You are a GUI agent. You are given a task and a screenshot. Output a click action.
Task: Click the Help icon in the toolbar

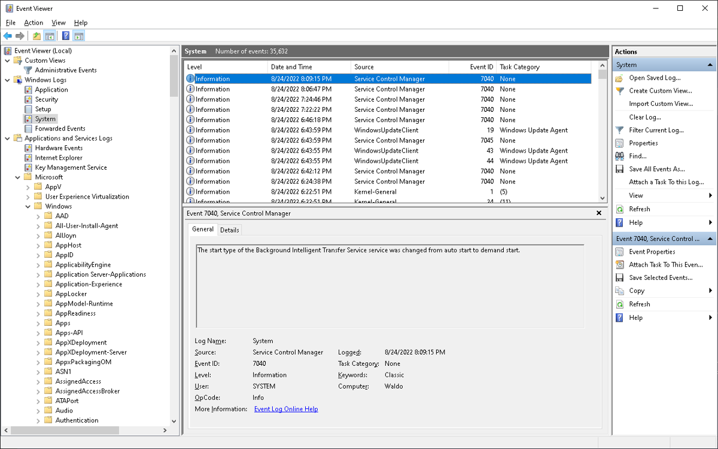tap(65, 35)
